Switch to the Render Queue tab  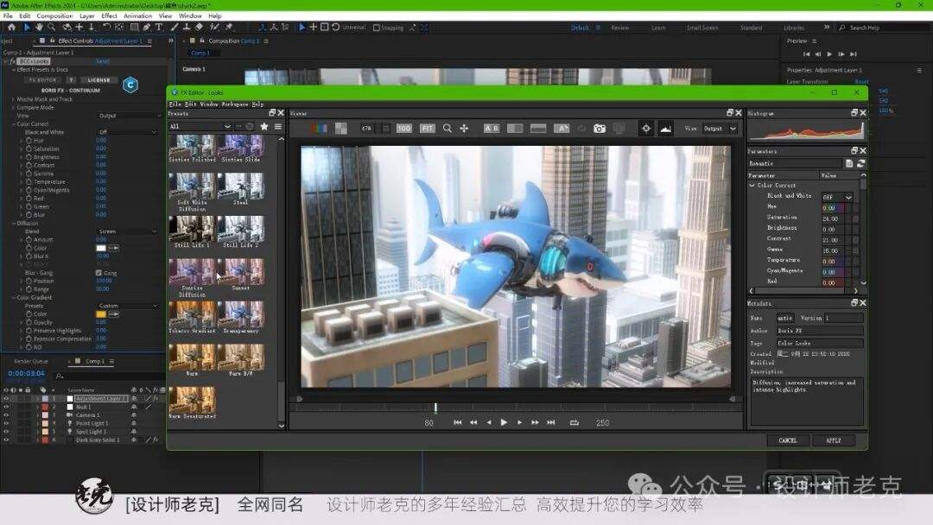31,361
